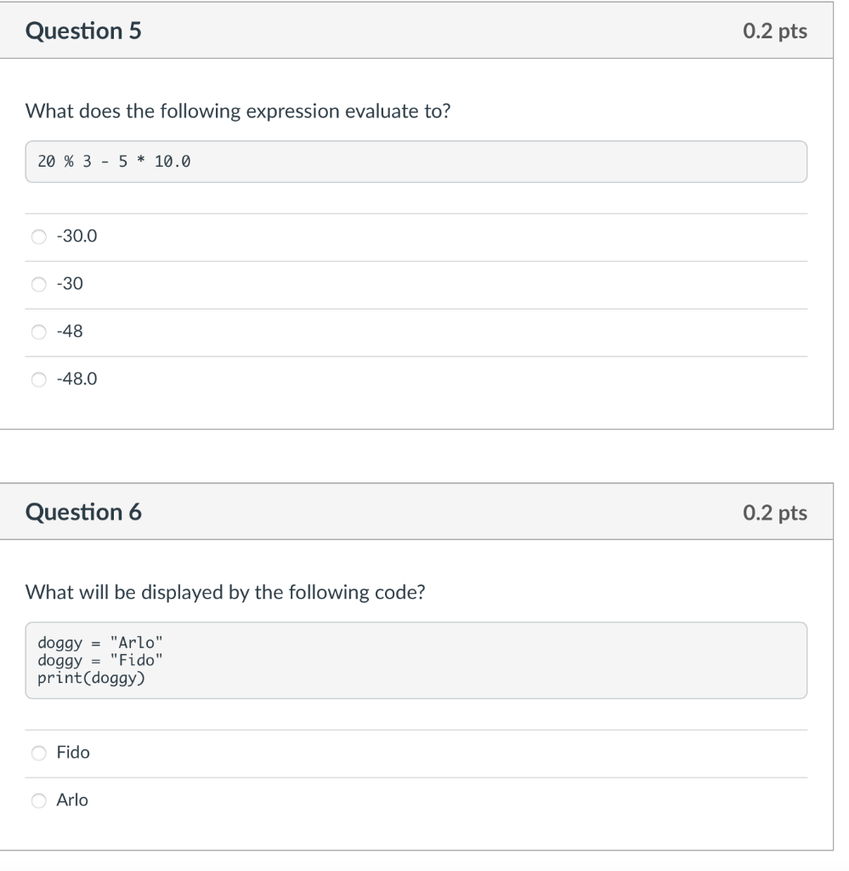Select the Arlo answer option

coord(38,800)
